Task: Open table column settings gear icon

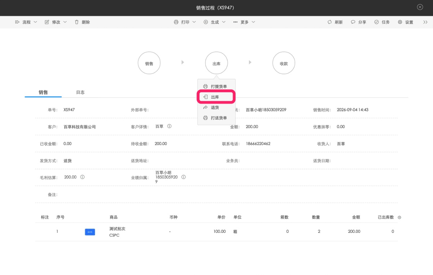Action: [x=399, y=217]
